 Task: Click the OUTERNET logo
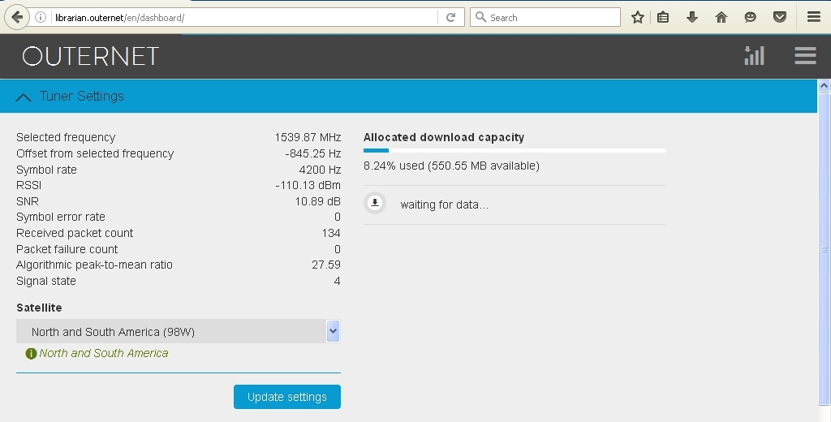91,56
